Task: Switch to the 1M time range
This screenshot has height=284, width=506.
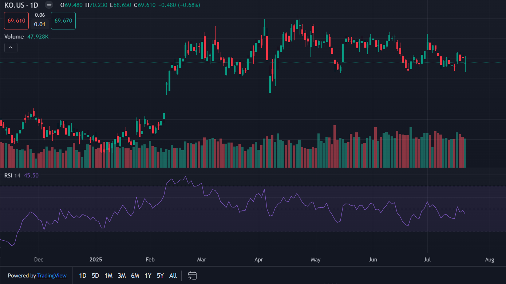Action: tap(108, 276)
